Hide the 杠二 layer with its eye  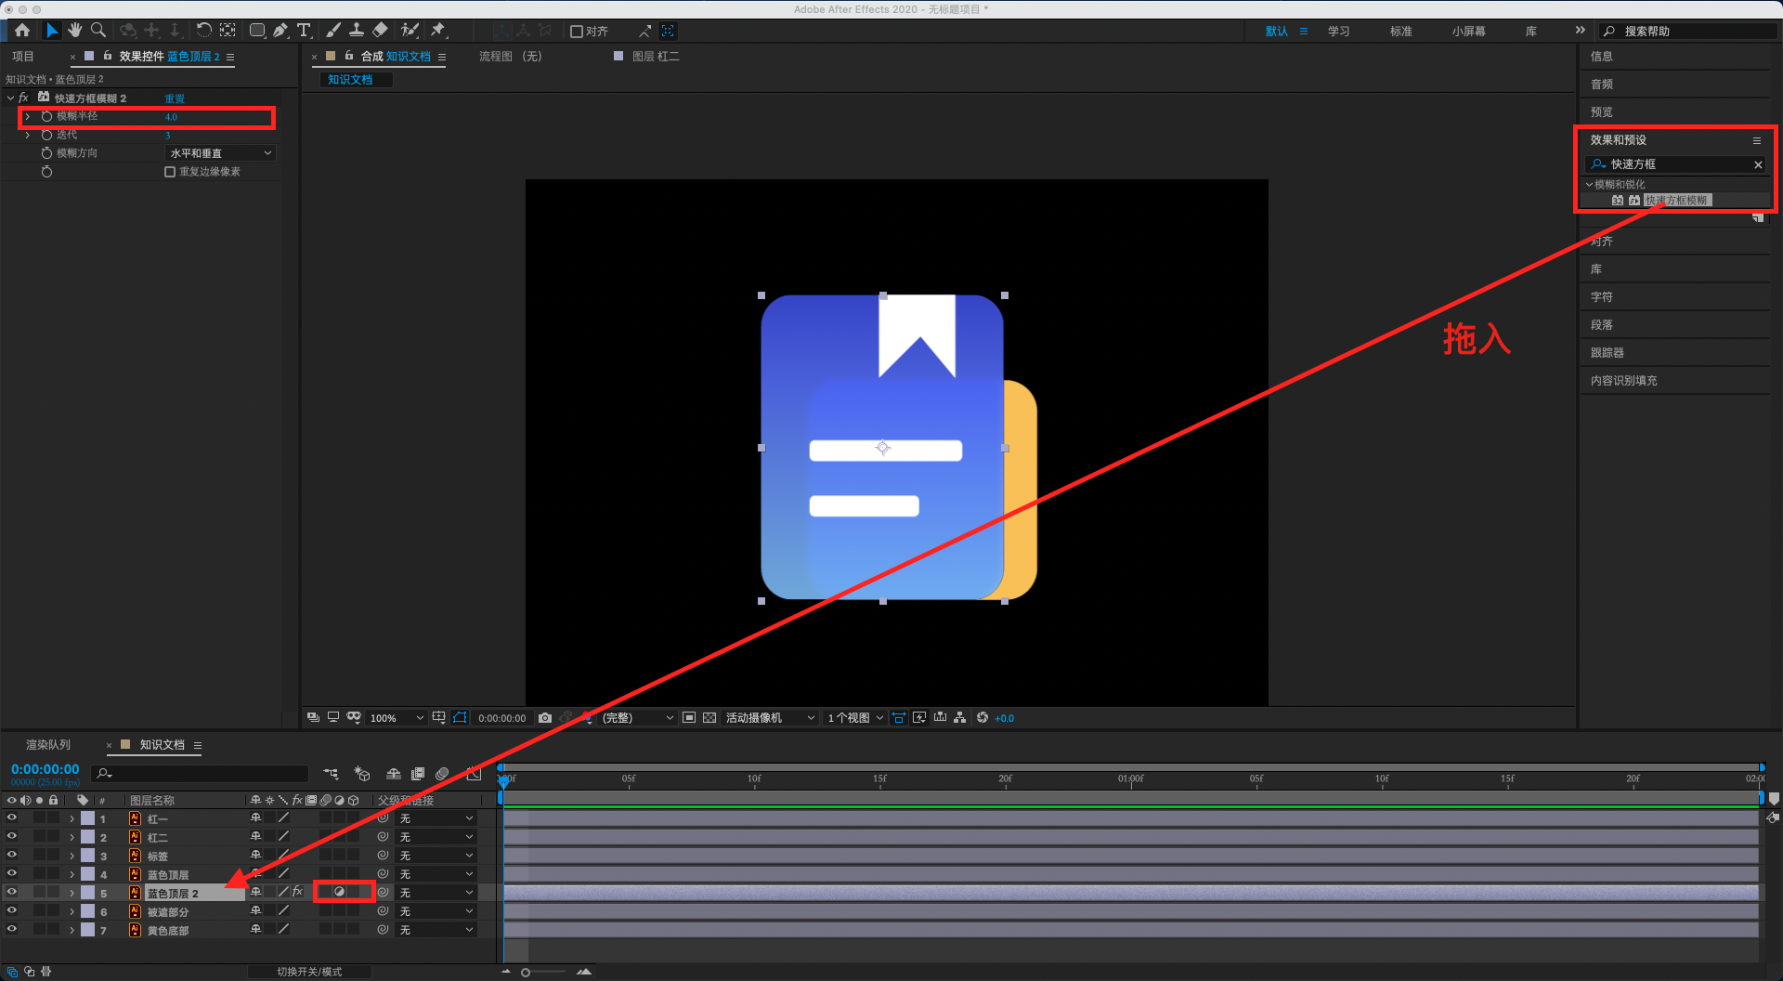point(12,837)
